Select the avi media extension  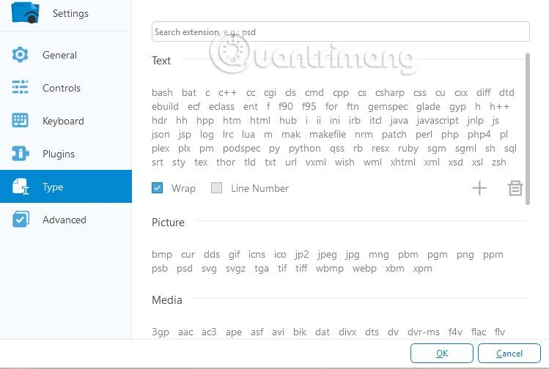[x=278, y=332]
